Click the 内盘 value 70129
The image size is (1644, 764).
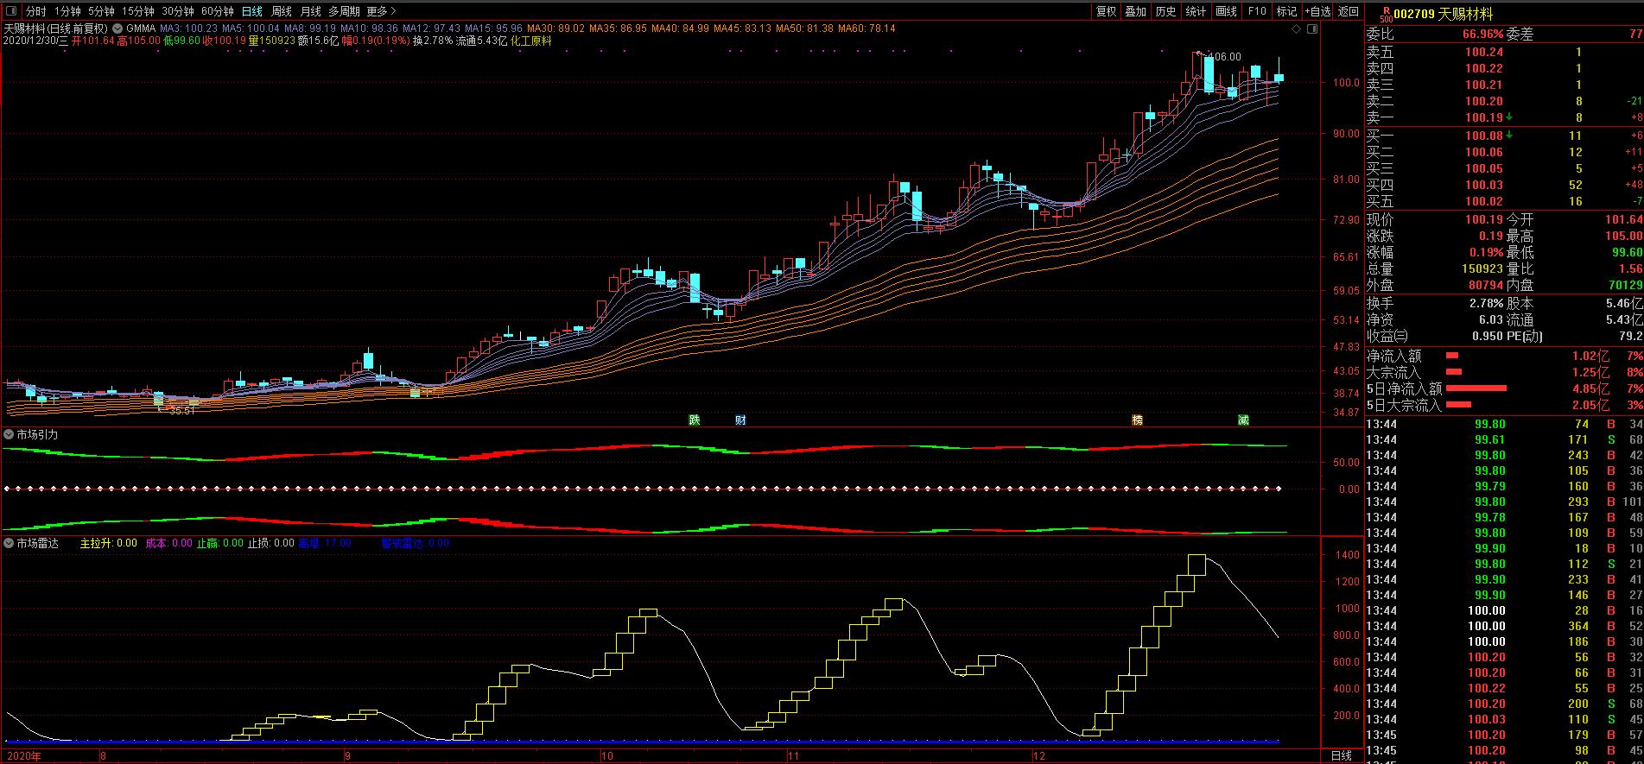pyautogui.click(x=1625, y=285)
